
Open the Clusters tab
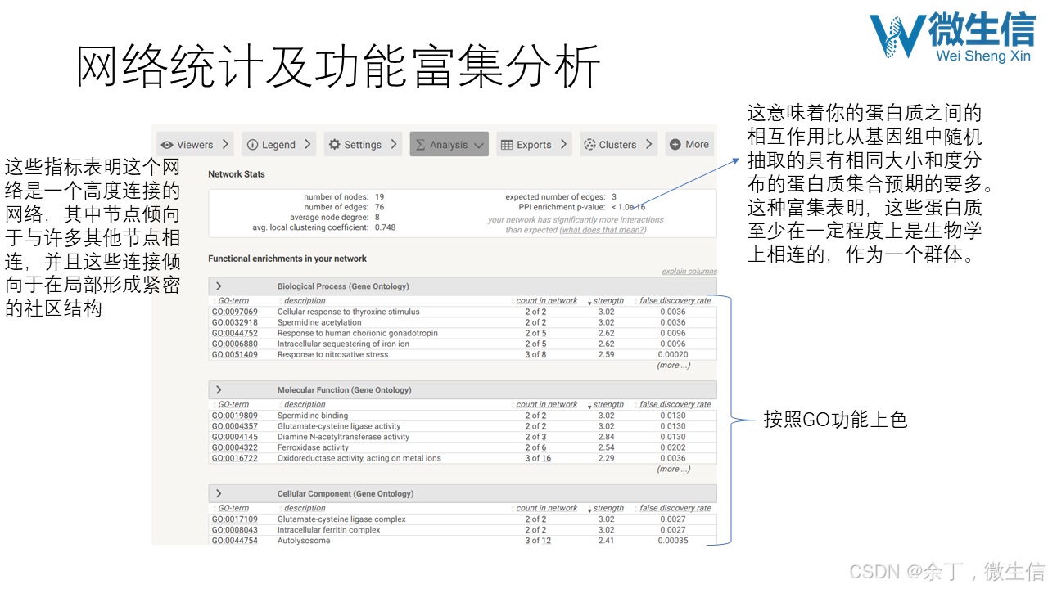pos(619,144)
